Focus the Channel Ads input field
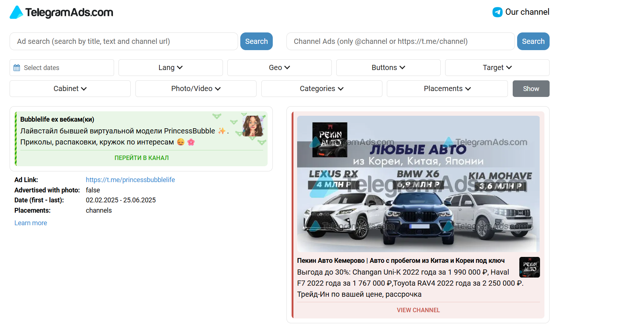Viewport: 619px width, 324px height. pyautogui.click(x=400, y=41)
